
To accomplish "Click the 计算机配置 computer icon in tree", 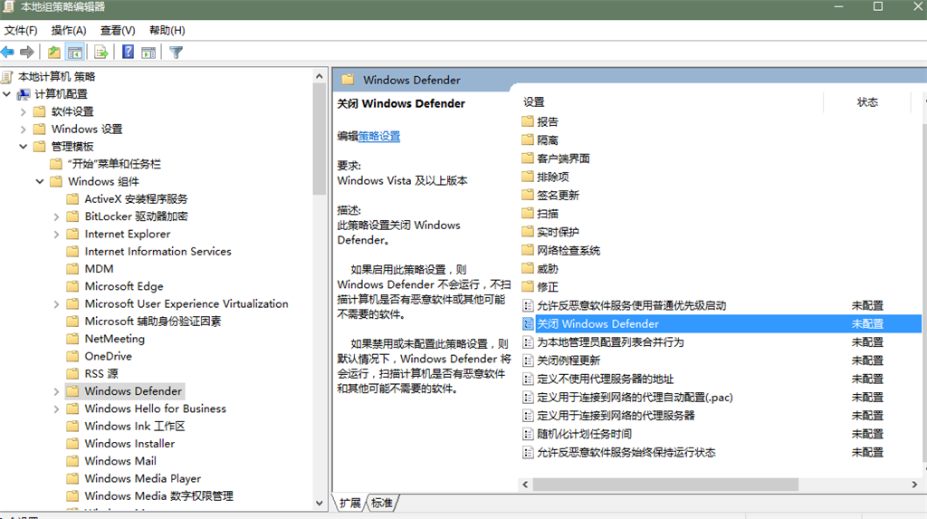I will pos(24,94).
